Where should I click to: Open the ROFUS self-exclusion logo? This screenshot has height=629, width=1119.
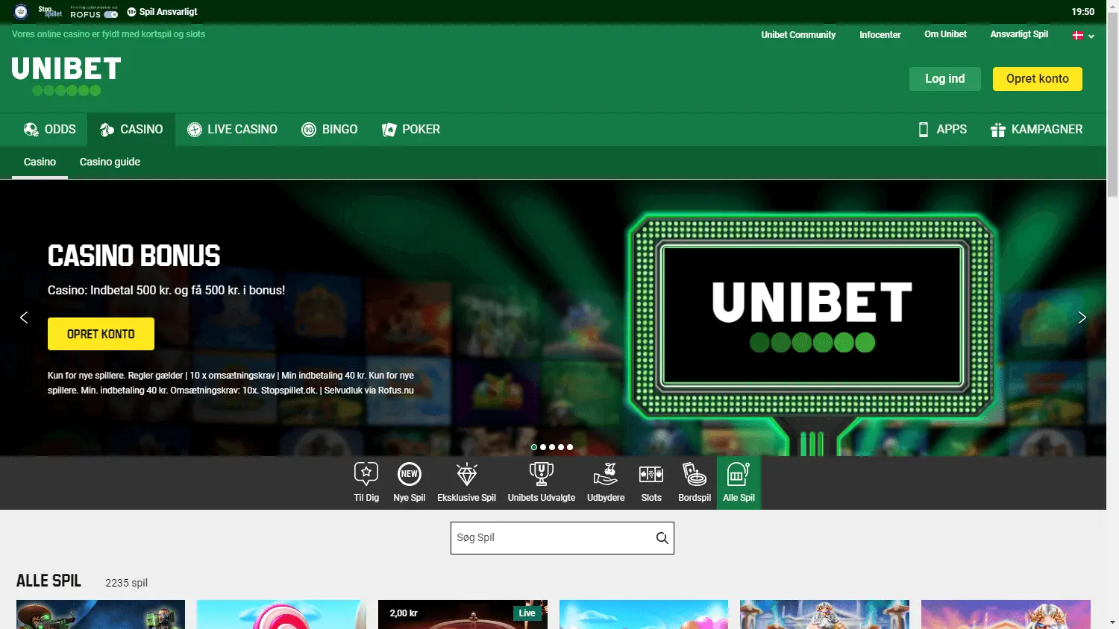[x=94, y=12]
